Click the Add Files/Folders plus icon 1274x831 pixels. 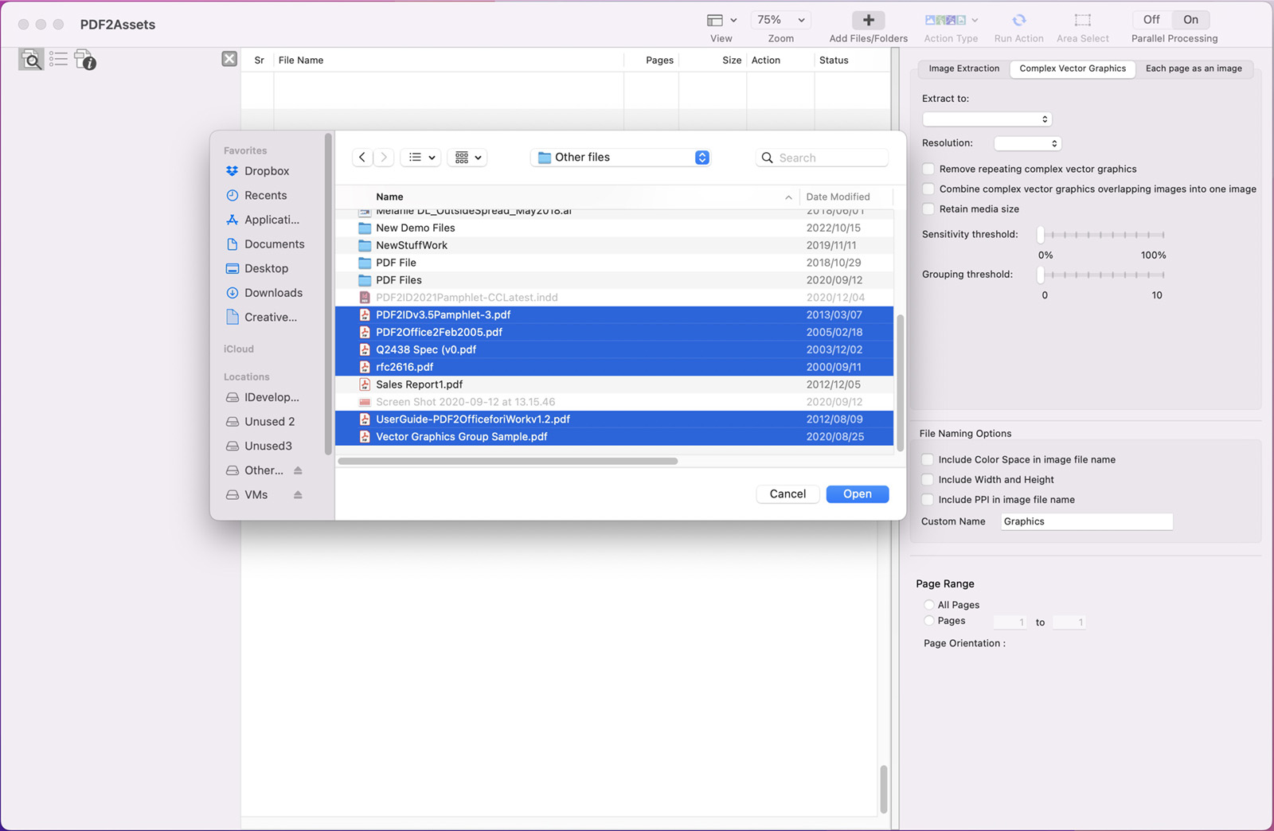pos(868,20)
